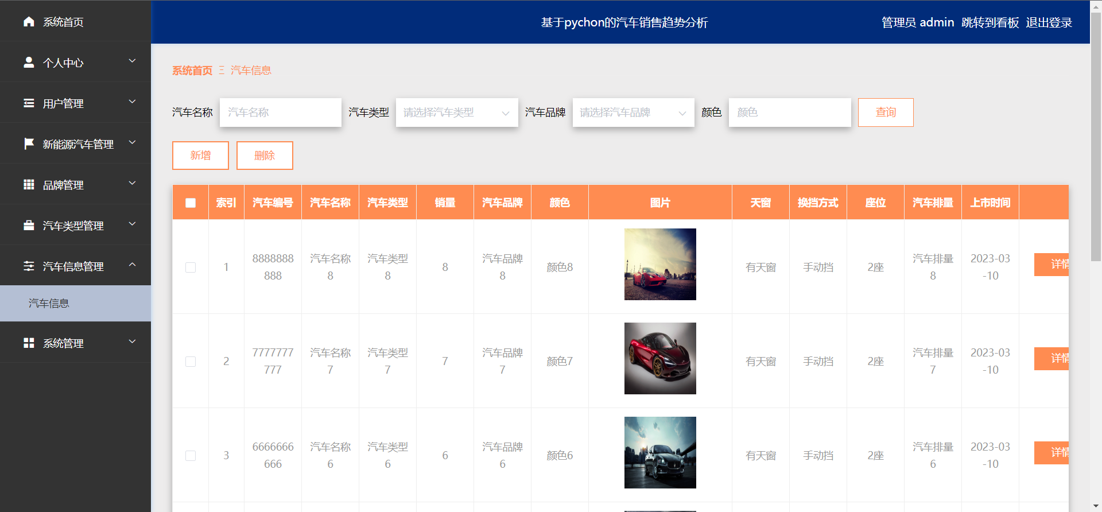
Task: Focus the 汽车名称 input field
Action: coord(281,113)
